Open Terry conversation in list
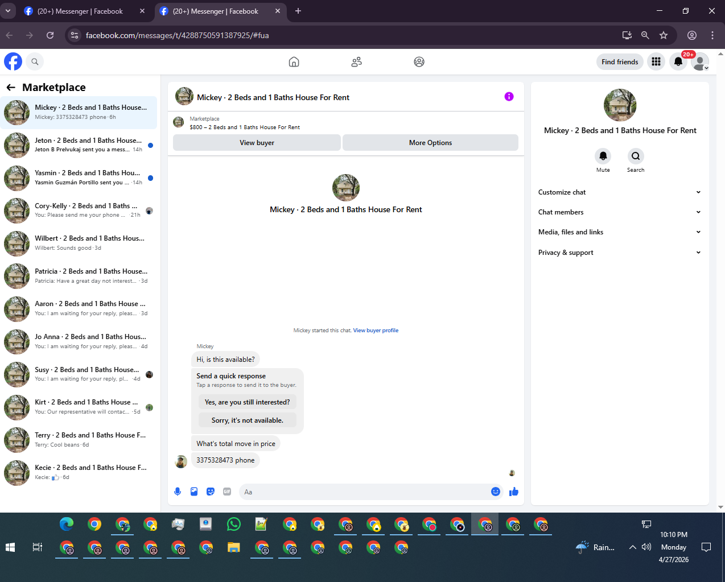 (79, 440)
